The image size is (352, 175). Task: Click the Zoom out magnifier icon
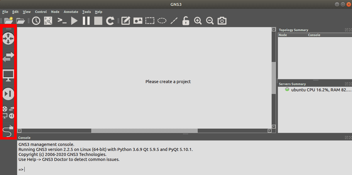point(210,21)
